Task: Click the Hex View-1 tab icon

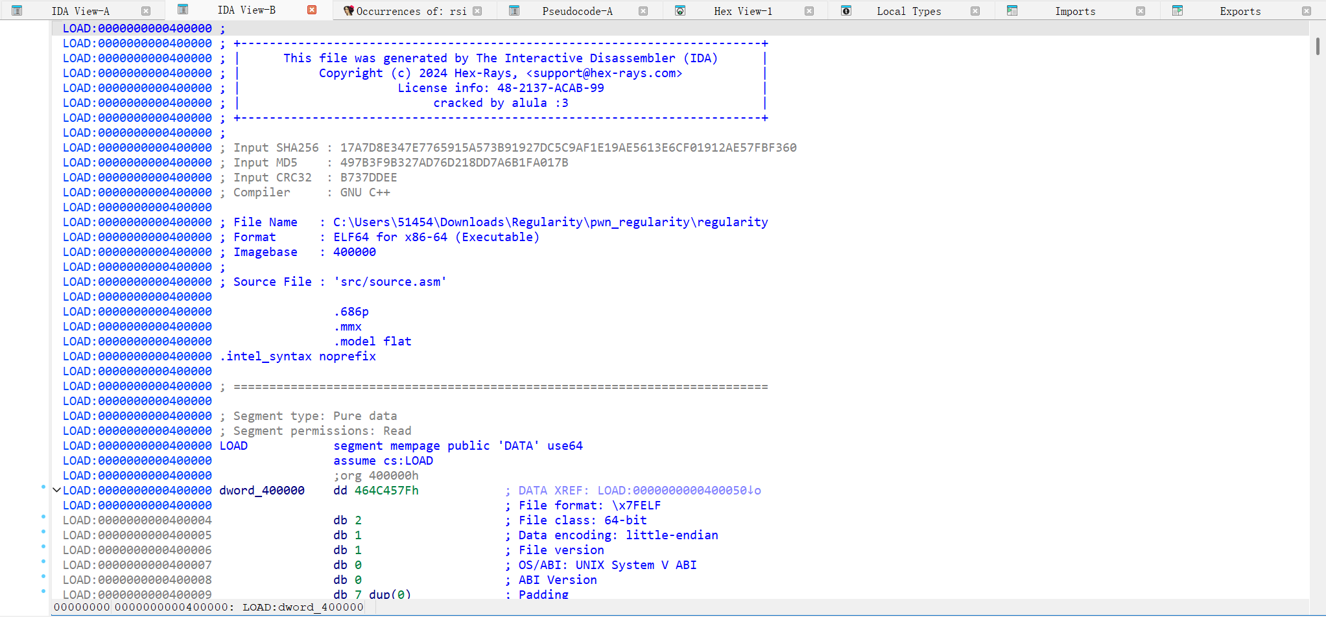Action: (680, 10)
